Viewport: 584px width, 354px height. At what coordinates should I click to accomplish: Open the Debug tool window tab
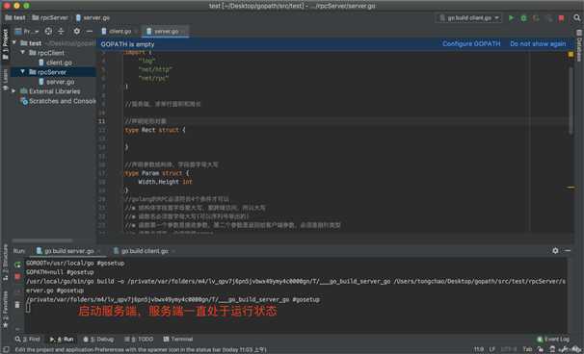pos(98,340)
